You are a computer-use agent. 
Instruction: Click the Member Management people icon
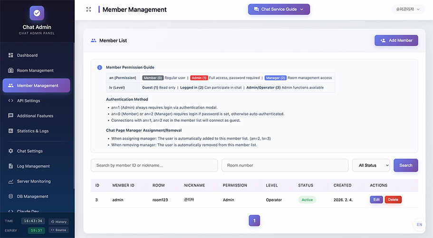click(11, 85)
